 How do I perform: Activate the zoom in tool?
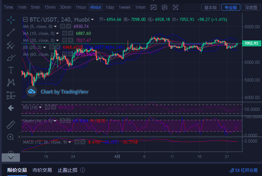click(x=10, y=137)
